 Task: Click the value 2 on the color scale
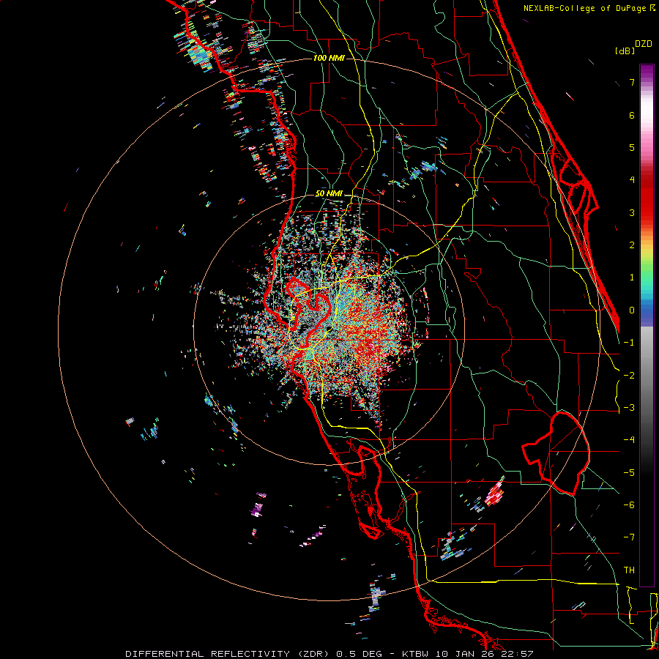[632, 245]
